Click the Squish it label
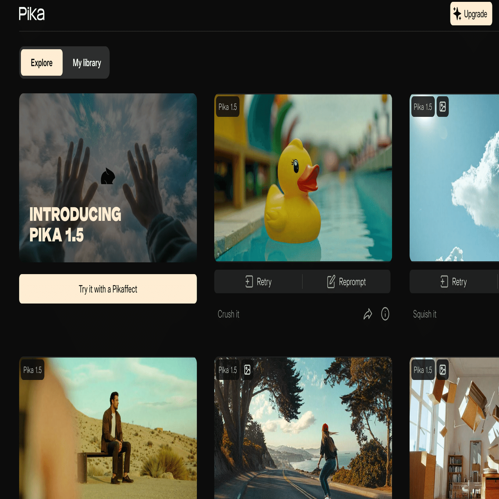This screenshot has width=499, height=499. click(x=425, y=314)
